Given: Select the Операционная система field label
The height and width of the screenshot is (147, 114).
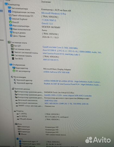Looking at the screenshot, I should point(23,12).
